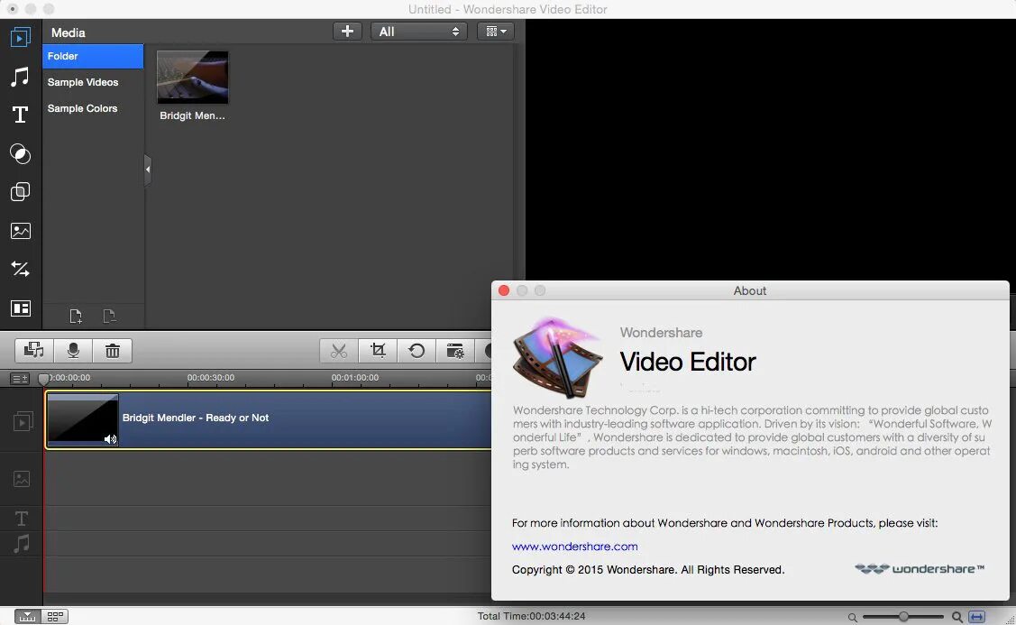1016x625 pixels.
Task: Switch to storyboard view mode
Action: tap(55, 617)
